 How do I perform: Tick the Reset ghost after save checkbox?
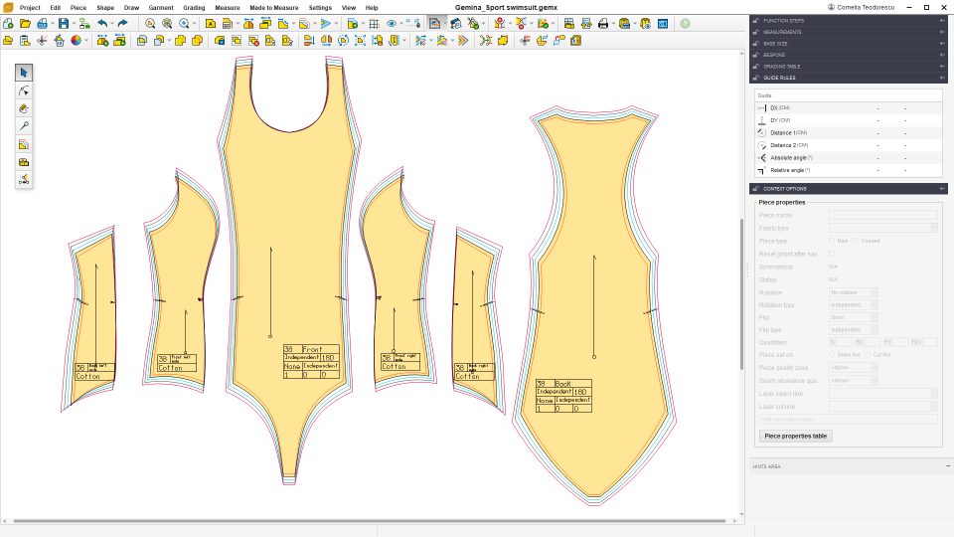832,254
